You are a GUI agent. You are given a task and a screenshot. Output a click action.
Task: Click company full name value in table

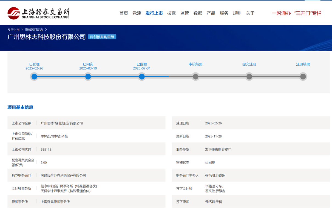(x=62, y=123)
